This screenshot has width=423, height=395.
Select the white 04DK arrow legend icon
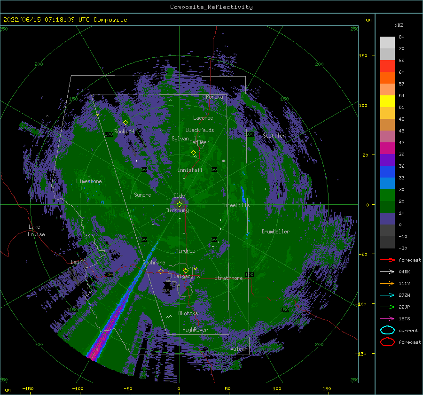click(x=387, y=271)
